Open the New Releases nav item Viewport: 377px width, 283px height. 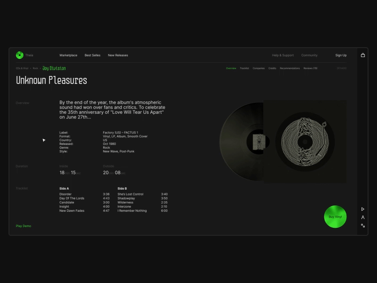[x=118, y=55]
